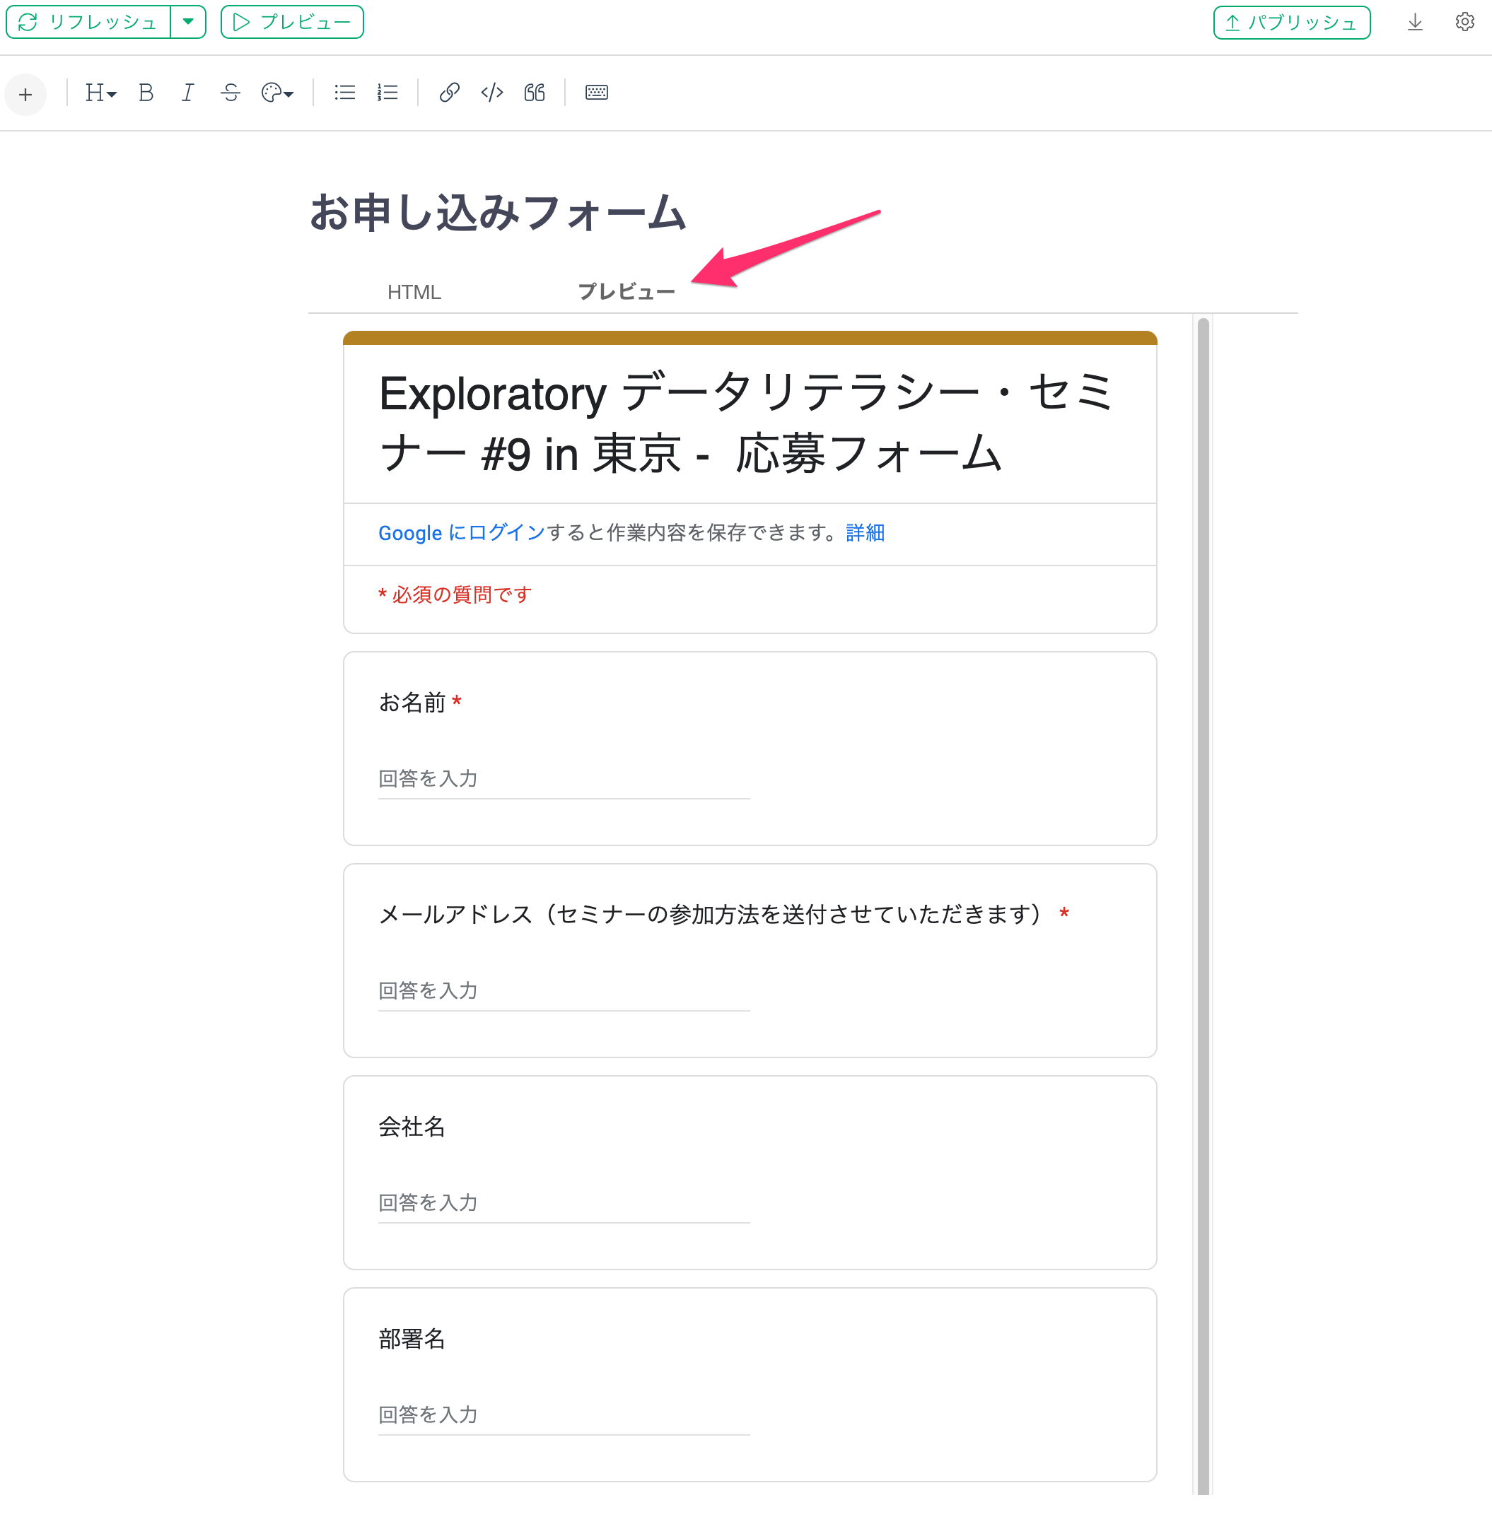Click the Google にログイン link
This screenshot has width=1492, height=1524.
click(462, 532)
